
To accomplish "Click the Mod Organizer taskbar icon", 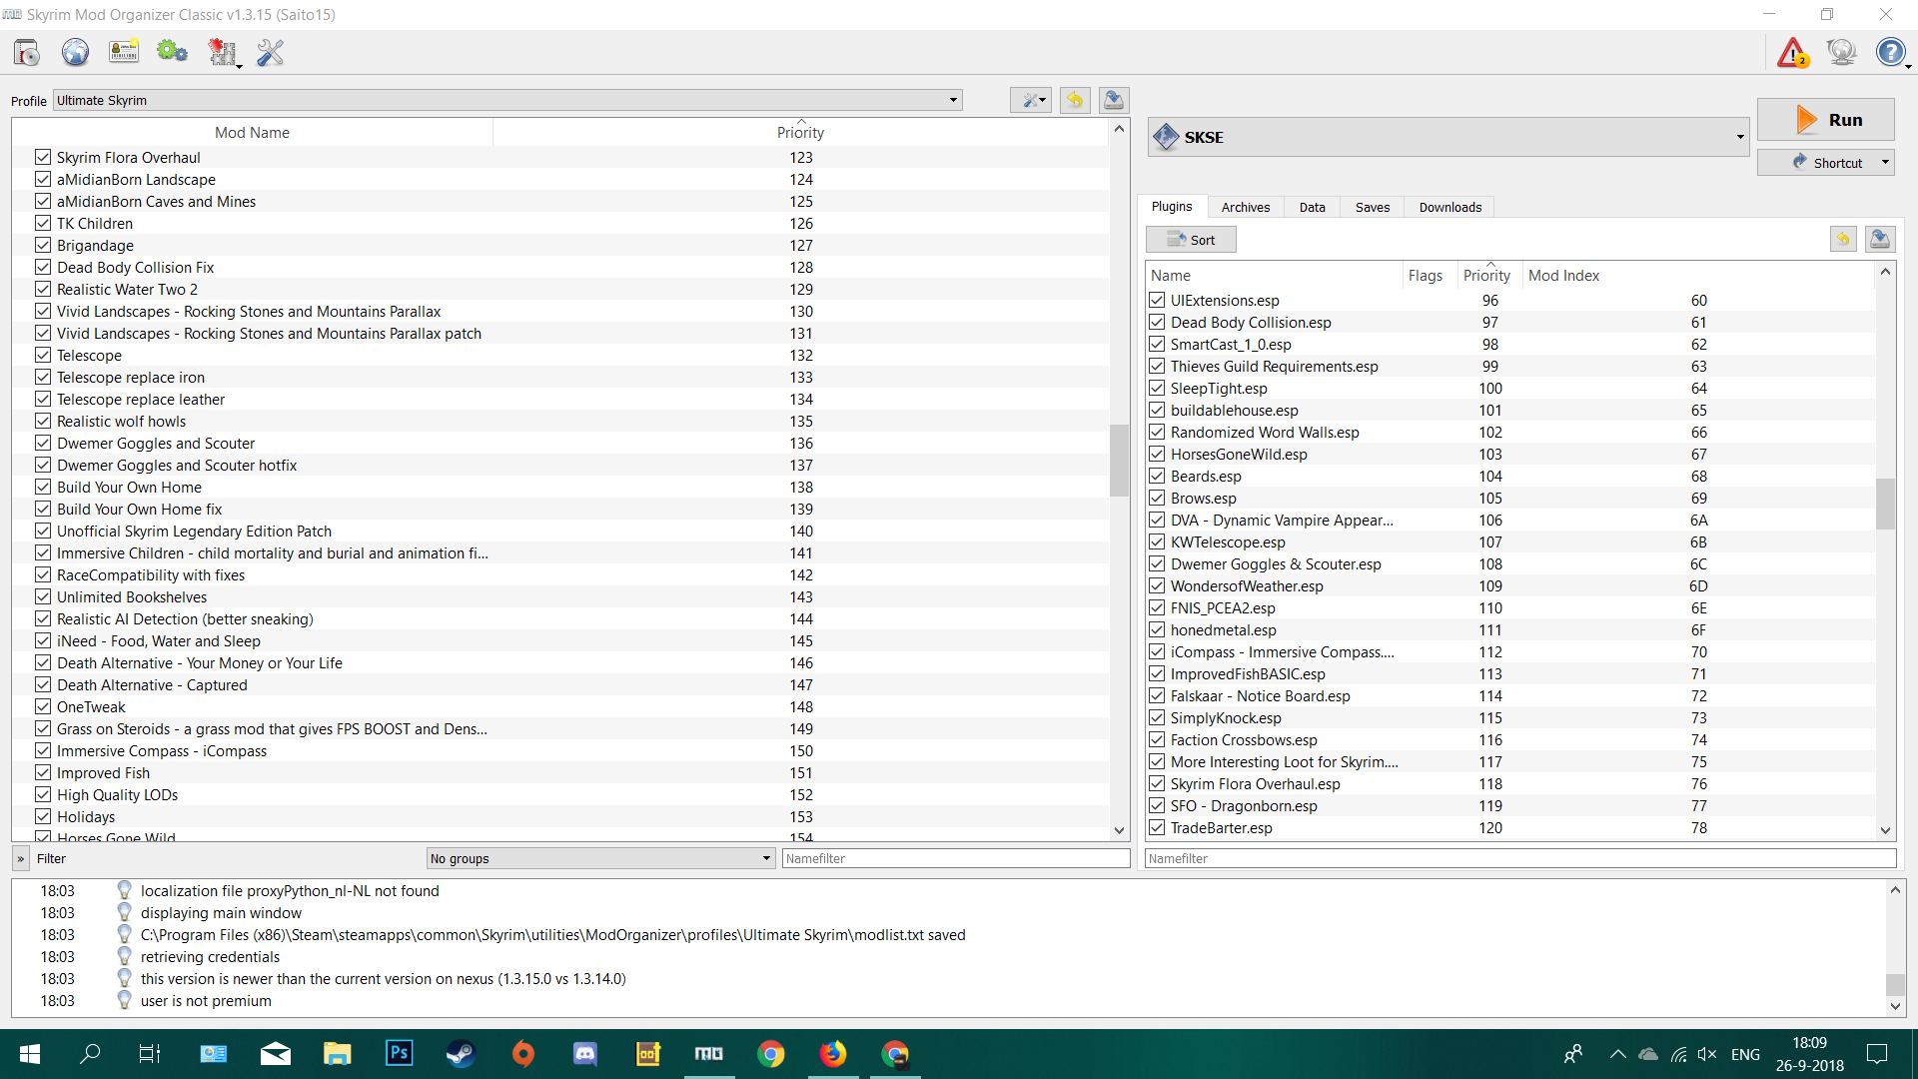I will pos(709,1054).
